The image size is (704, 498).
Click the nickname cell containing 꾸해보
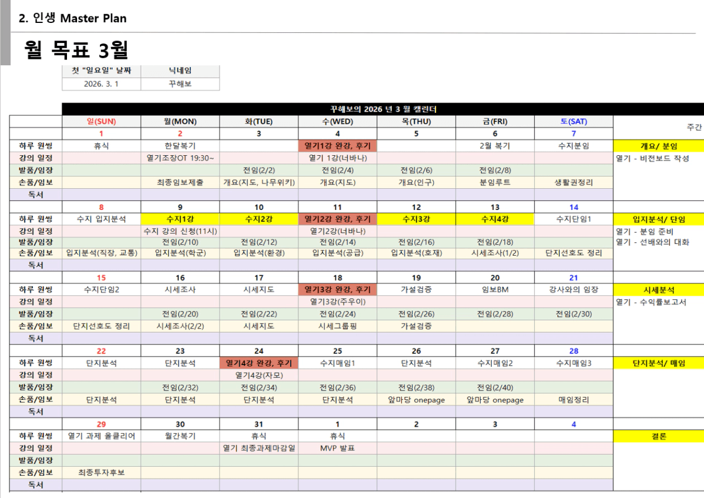click(x=180, y=84)
